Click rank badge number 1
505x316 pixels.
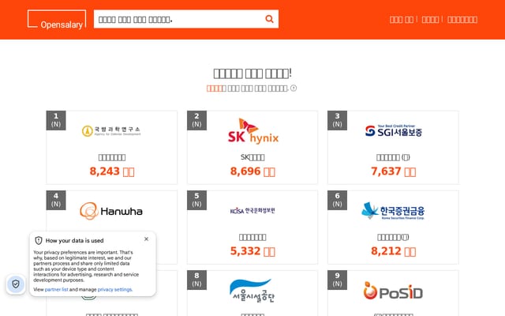(x=56, y=120)
